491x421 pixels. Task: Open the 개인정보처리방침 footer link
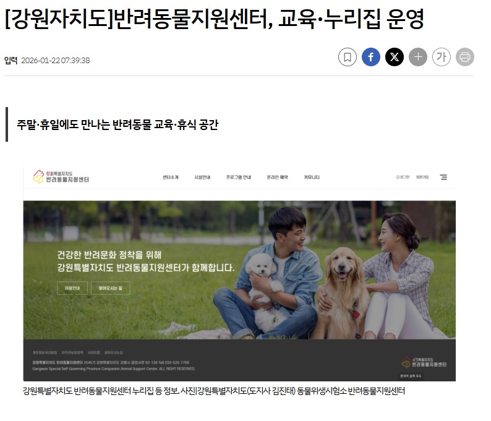click(45, 353)
